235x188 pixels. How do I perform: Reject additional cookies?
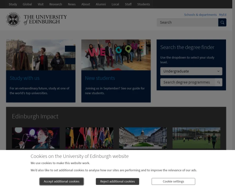coord(117,181)
